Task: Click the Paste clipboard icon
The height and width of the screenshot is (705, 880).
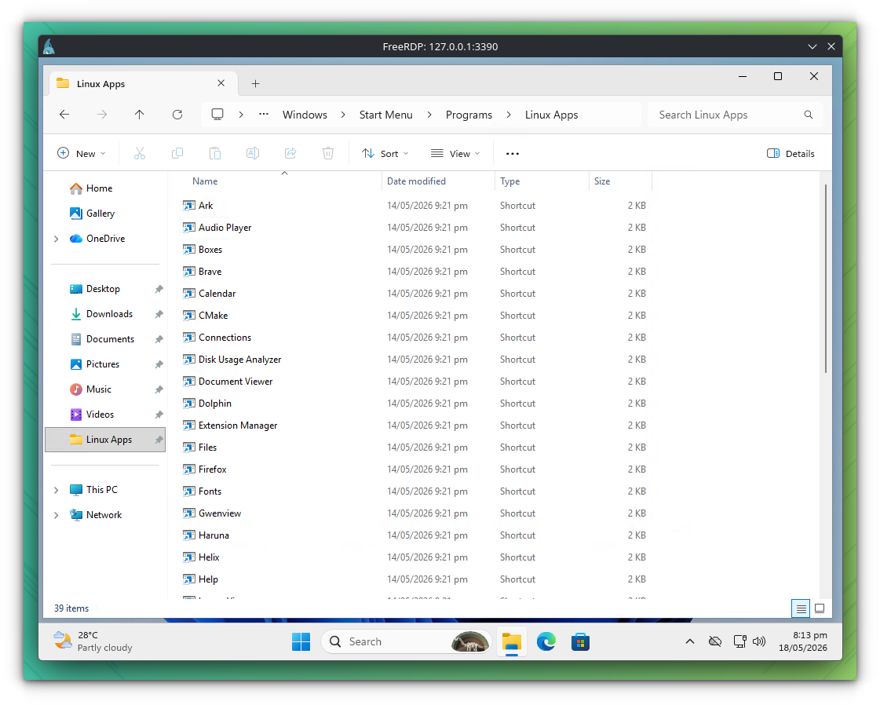Action: (215, 153)
